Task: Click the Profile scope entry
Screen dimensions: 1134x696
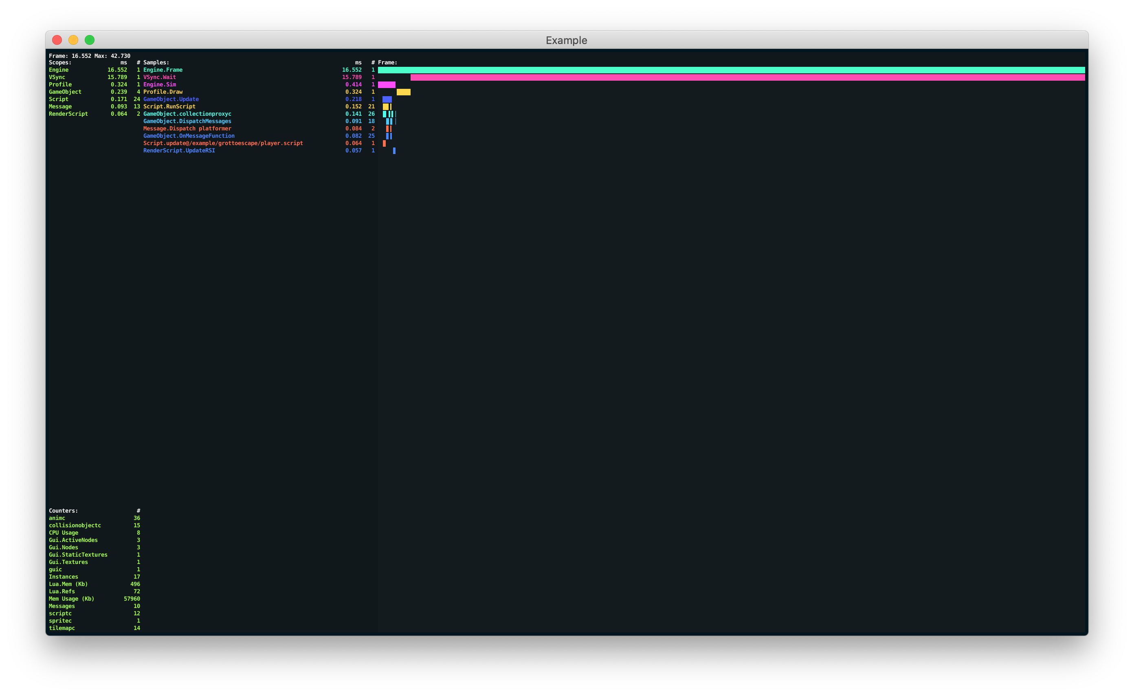Action: coord(60,84)
